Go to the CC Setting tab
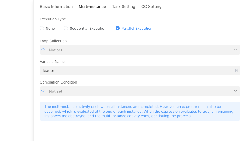The width and height of the screenshot is (245, 141). coord(151,7)
